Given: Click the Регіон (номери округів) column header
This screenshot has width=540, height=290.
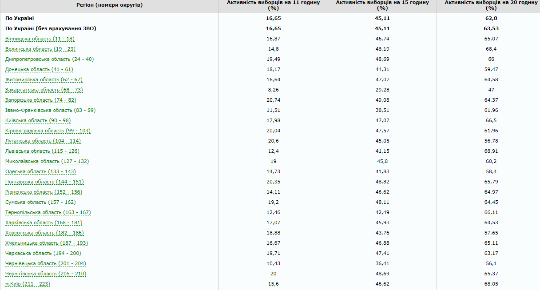Looking at the screenshot, I should [x=110, y=5].
